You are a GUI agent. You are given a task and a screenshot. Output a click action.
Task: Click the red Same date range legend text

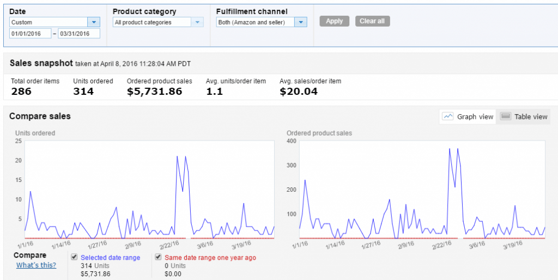[210, 258]
